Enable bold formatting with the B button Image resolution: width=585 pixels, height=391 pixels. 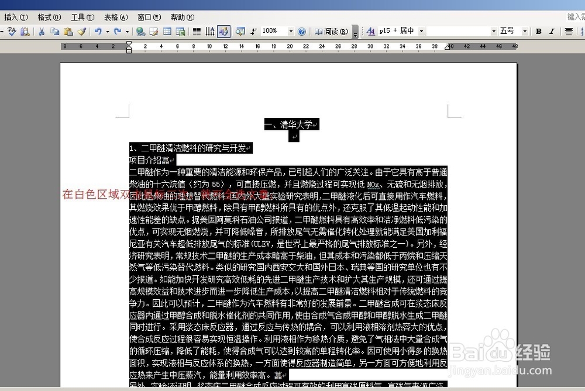point(539,31)
